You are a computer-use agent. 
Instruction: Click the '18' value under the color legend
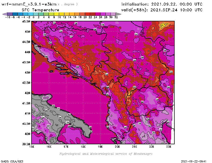tap(80, 17)
